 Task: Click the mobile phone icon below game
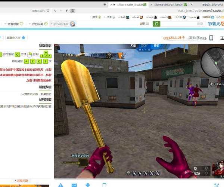tap(104, 185)
